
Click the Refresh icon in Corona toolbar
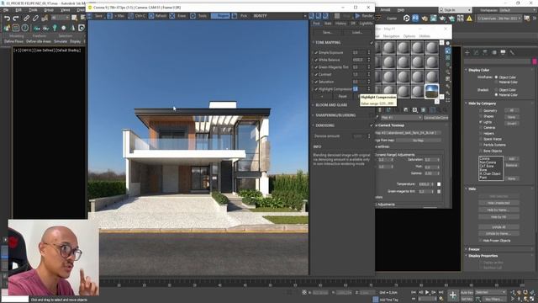coord(151,16)
